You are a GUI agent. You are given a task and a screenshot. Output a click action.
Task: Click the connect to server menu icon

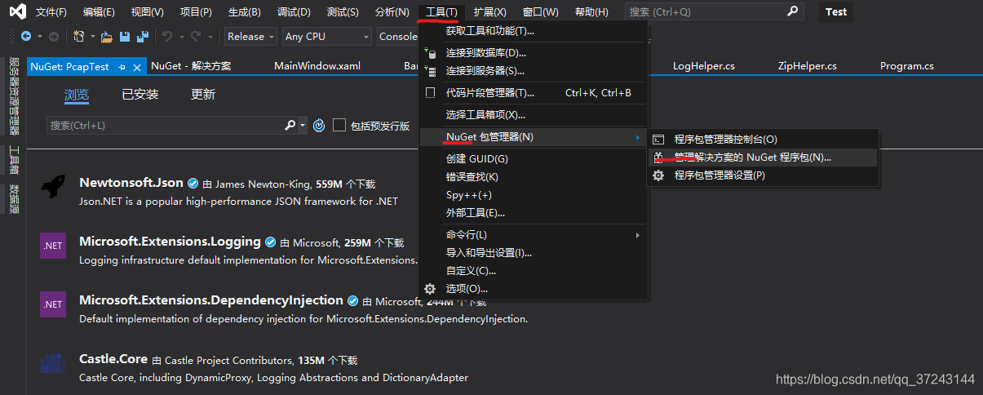tap(431, 72)
